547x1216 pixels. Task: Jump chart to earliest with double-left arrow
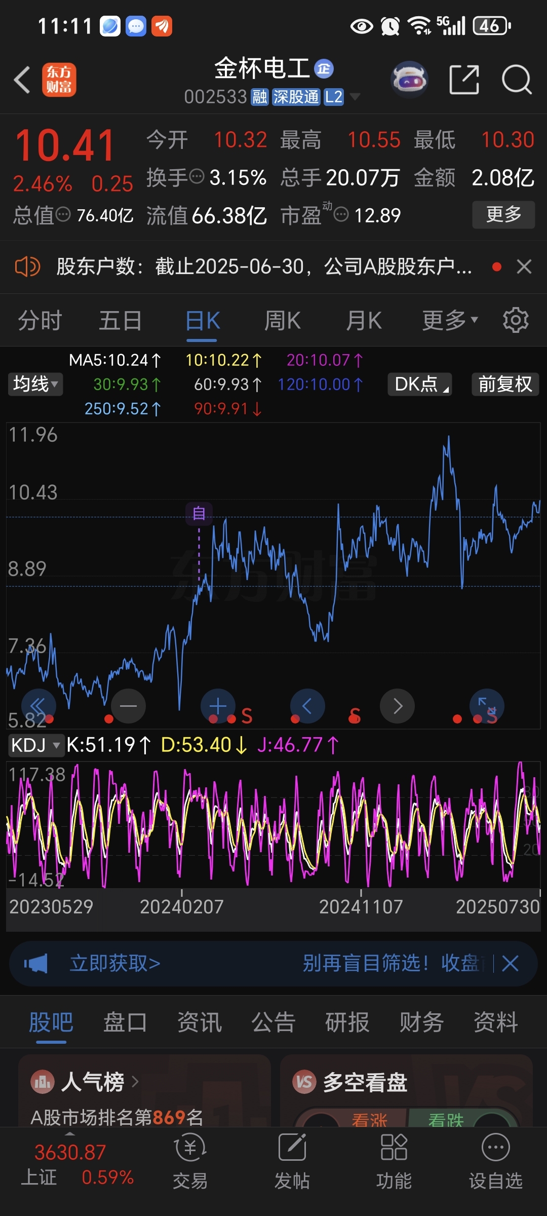[x=38, y=706]
